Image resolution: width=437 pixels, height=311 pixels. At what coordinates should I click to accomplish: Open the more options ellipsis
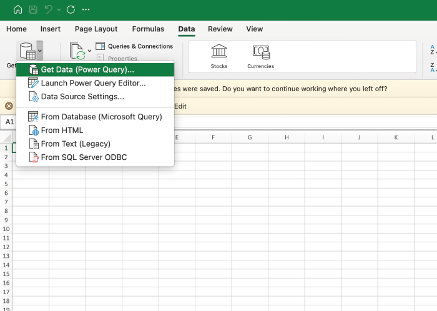[86, 9]
